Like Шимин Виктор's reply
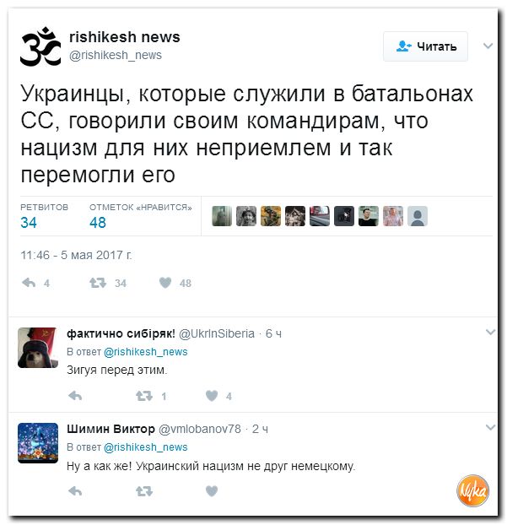This screenshot has height=525, width=507. pyautogui.click(x=212, y=491)
